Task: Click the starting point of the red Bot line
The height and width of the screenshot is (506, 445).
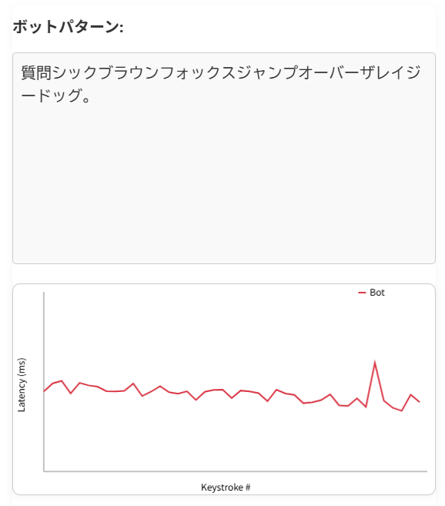Action: point(44,390)
